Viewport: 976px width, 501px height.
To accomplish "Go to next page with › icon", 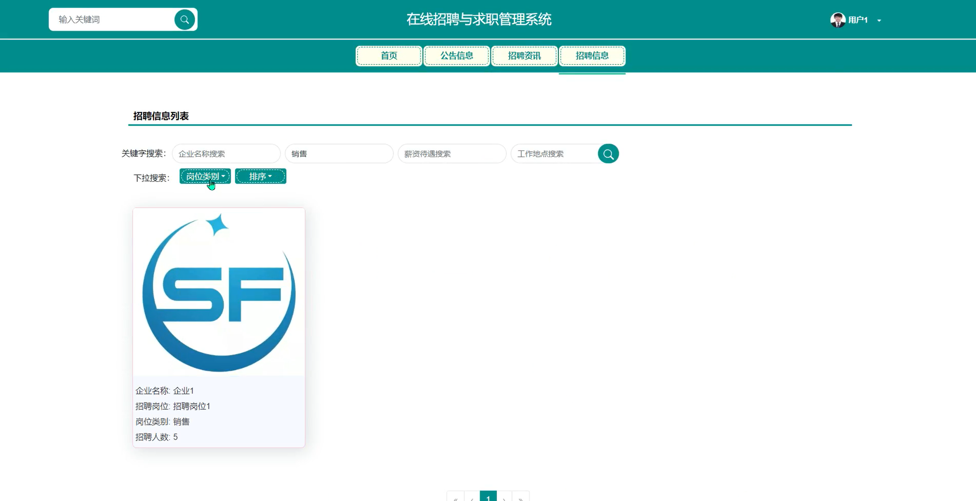I will (504, 498).
